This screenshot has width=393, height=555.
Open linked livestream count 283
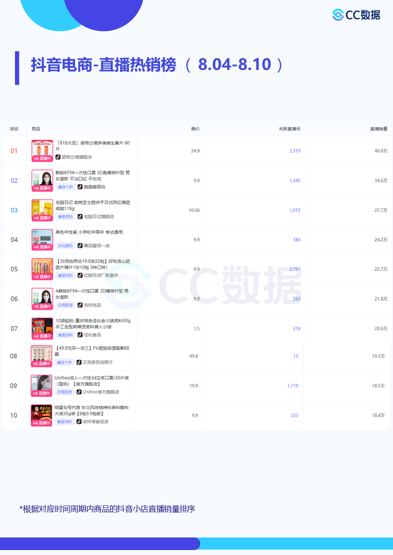pyautogui.click(x=296, y=299)
